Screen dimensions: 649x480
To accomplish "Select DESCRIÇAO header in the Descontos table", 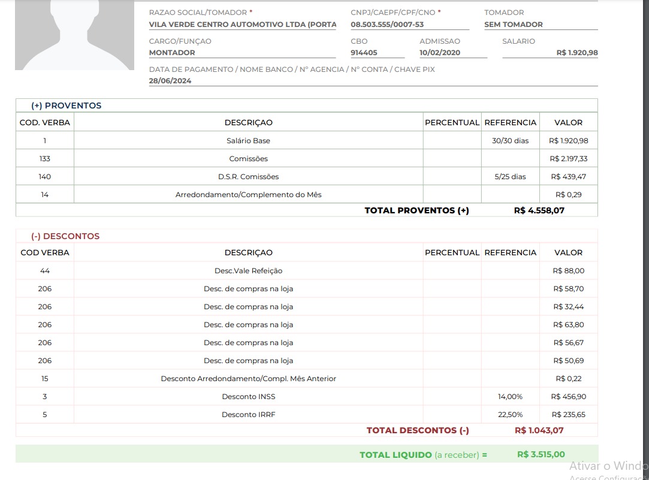I will [248, 252].
